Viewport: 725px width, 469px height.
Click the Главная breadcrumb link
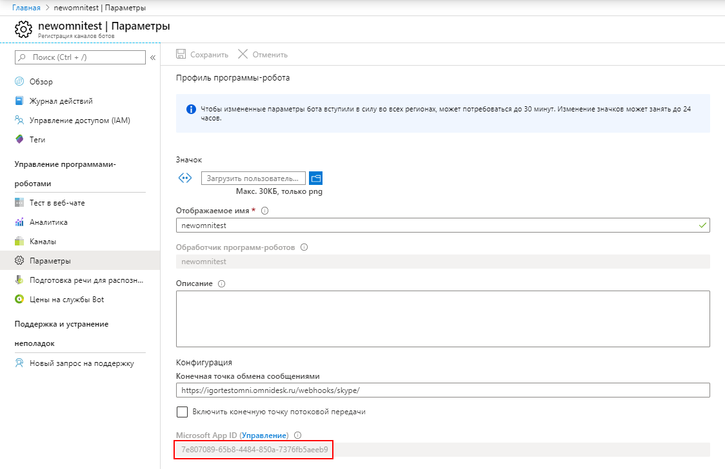point(26,7)
